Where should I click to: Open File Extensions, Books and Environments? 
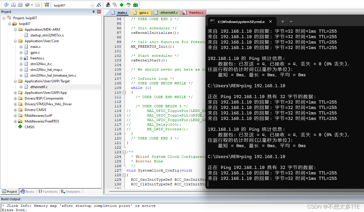[x=115, y=4]
